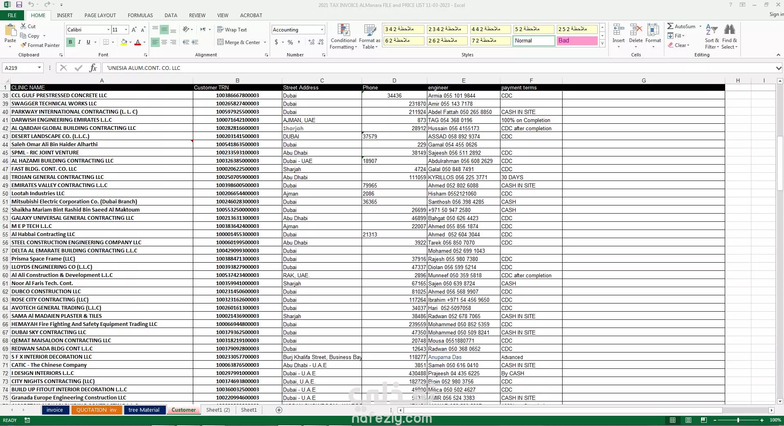Click the formula bar input field
Screen dimensions: 784x426
pyautogui.click(x=439, y=68)
